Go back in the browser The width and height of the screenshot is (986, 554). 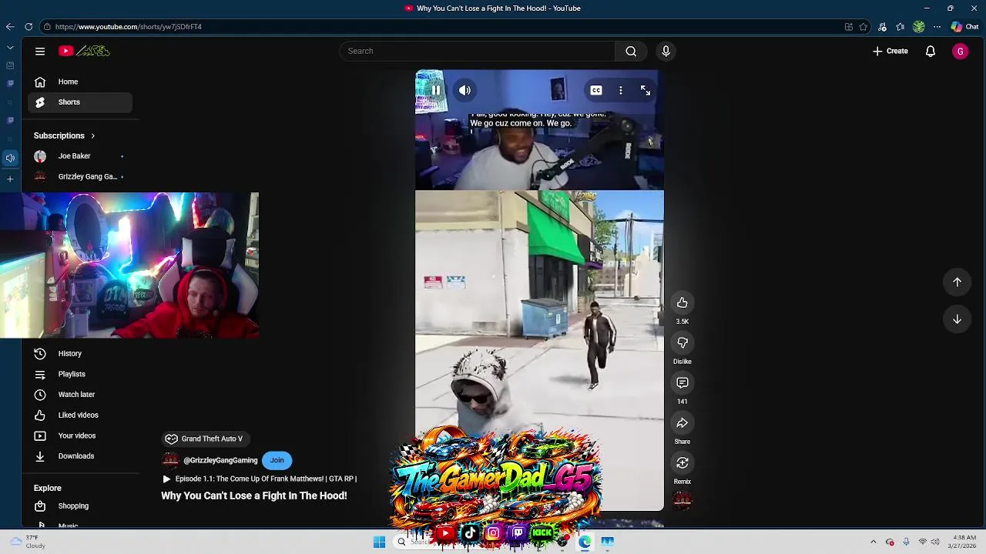(10, 26)
